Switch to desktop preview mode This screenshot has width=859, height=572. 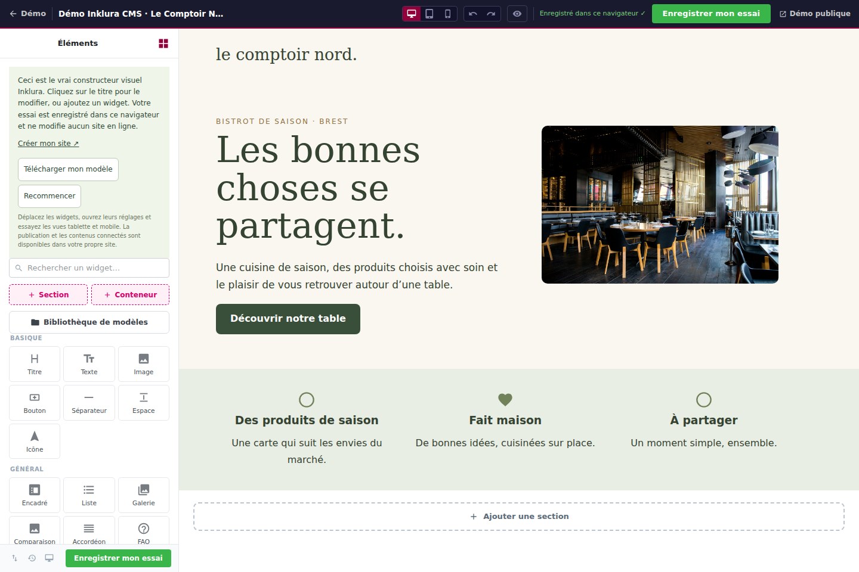(412, 14)
